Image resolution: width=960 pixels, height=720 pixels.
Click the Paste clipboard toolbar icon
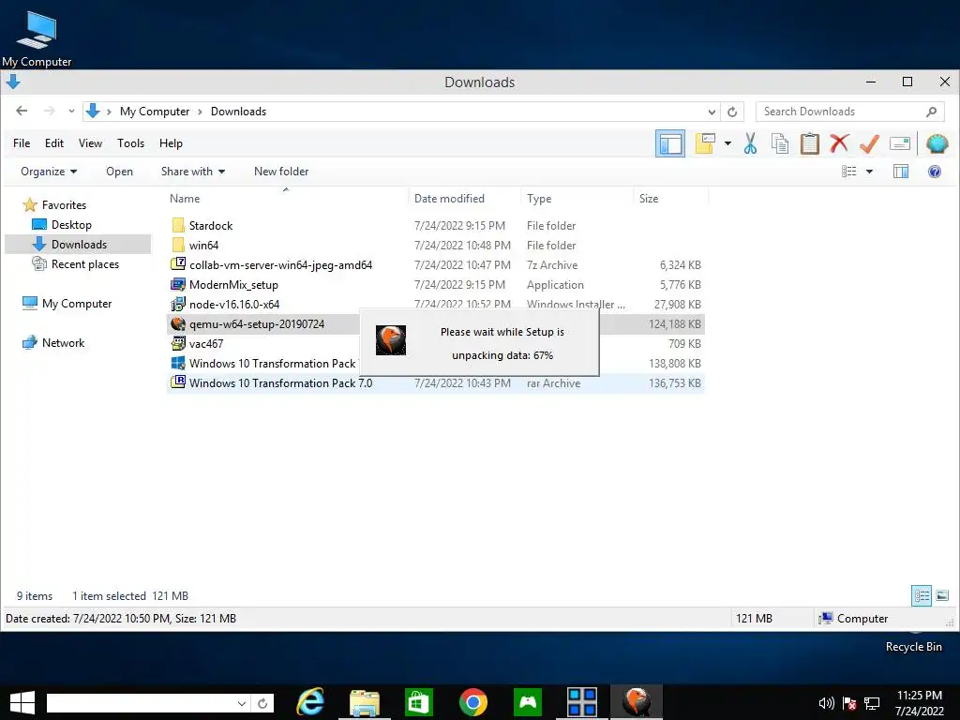809,143
